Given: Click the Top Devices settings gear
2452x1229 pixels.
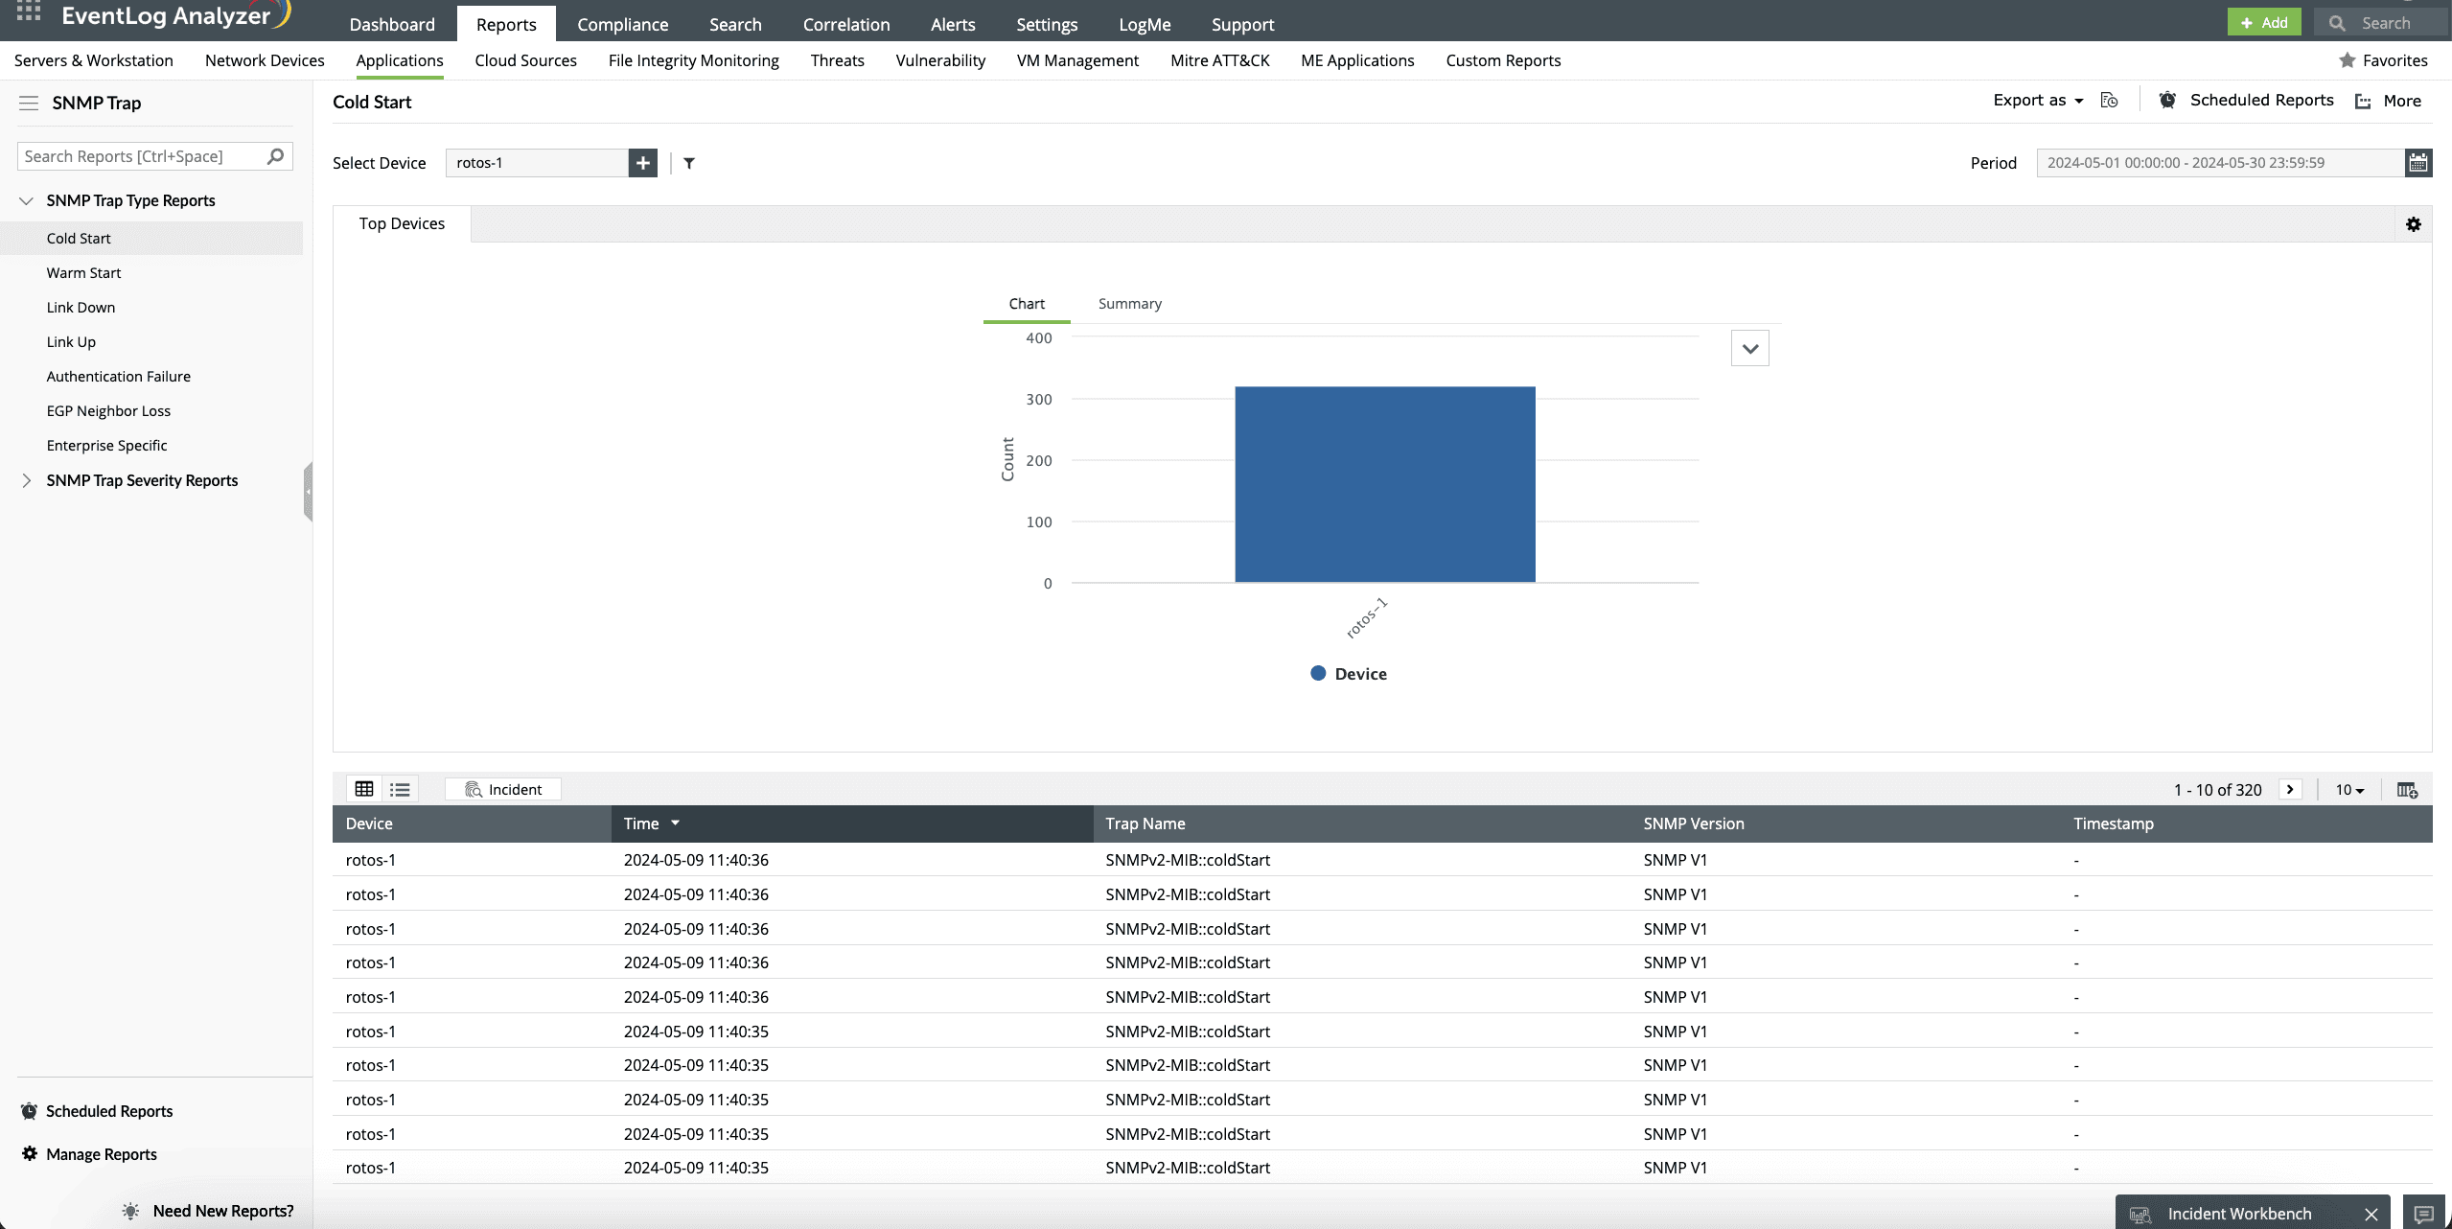Looking at the screenshot, I should click(x=2413, y=224).
